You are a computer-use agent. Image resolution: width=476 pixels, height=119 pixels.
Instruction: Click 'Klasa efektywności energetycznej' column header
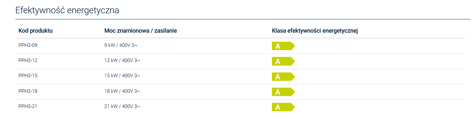[x=315, y=31]
